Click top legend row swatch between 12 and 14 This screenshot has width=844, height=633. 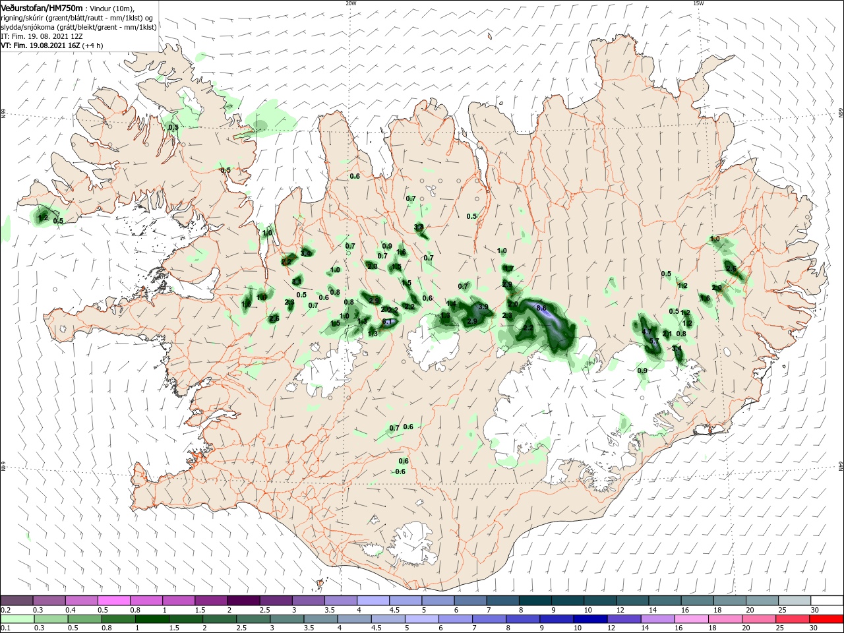631,600
